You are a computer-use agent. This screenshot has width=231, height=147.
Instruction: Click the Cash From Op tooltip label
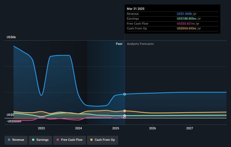137,29
